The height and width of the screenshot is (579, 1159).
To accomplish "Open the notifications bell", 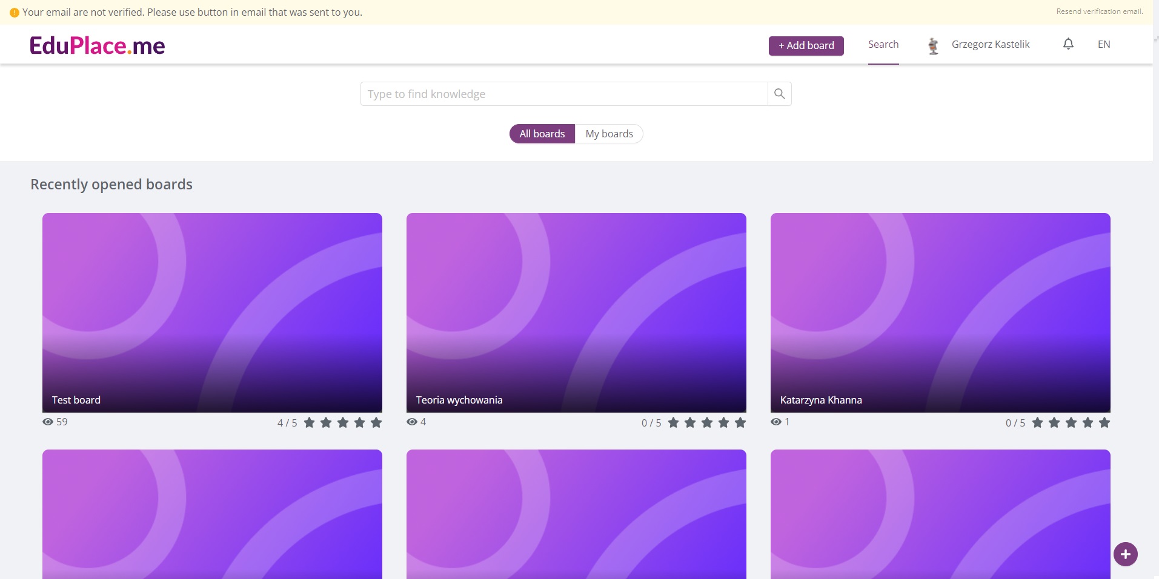I will coord(1068,44).
